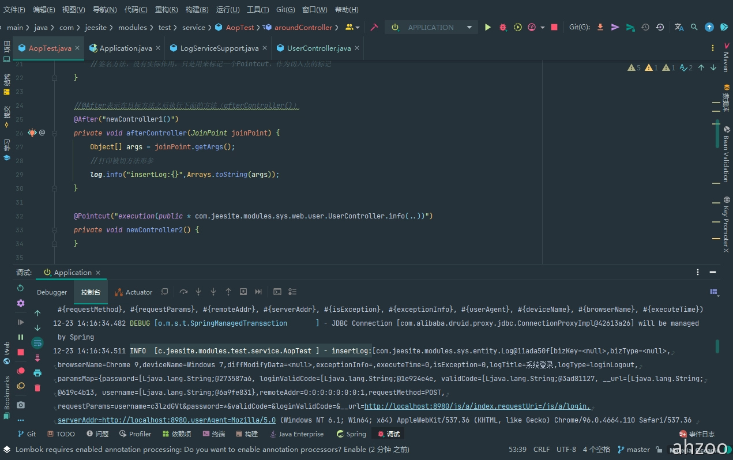
Task: Open Search Everywhere magnifier icon
Action: (x=694, y=27)
